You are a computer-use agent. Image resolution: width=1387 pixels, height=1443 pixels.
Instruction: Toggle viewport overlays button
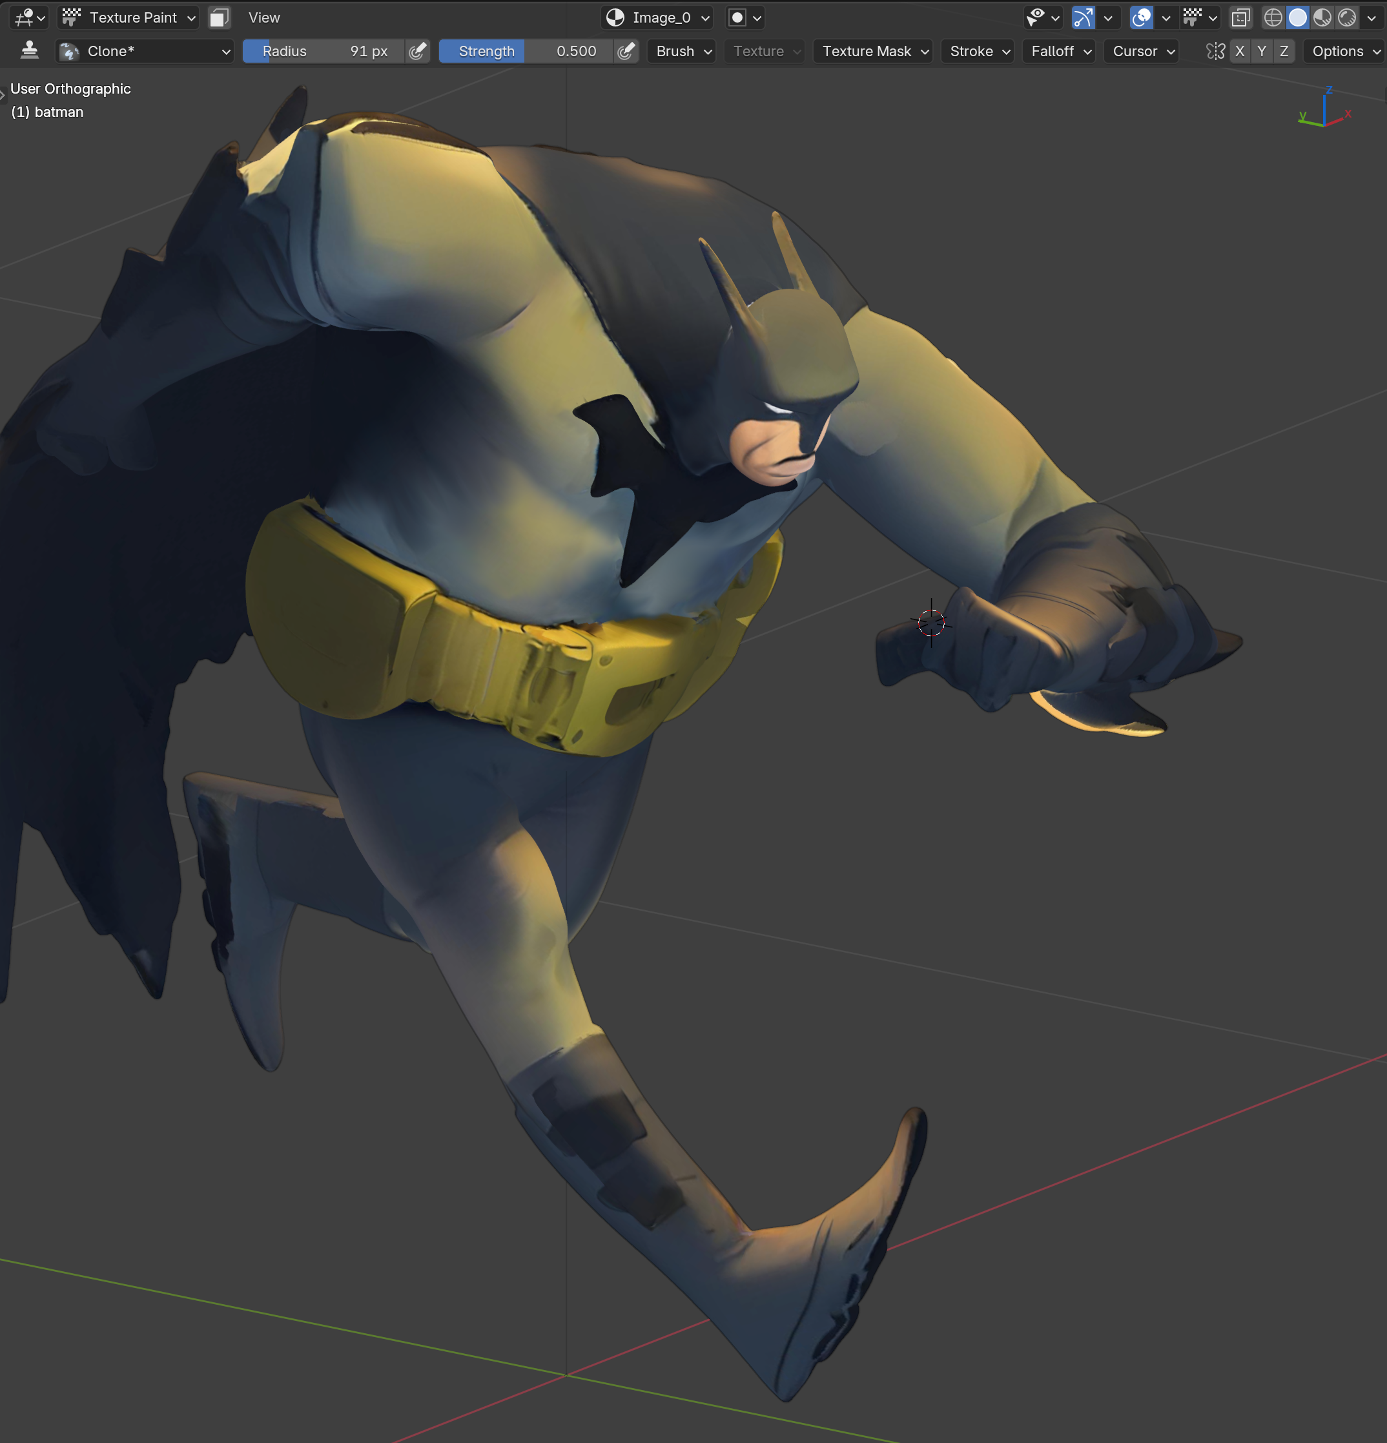pyautogui.click(x=1141, y=17)
